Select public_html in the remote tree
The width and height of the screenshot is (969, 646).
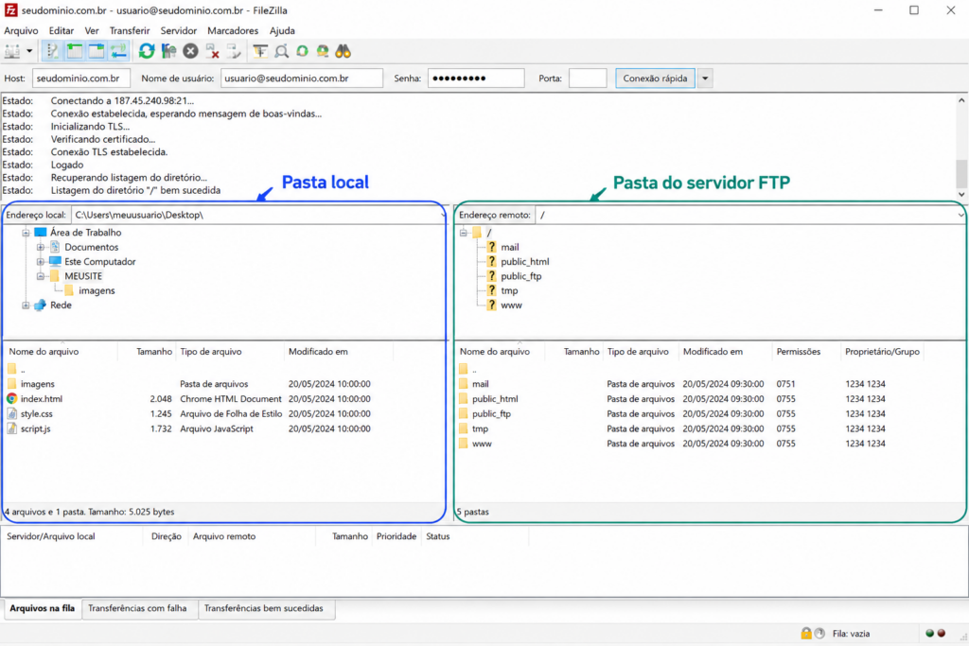524,262
